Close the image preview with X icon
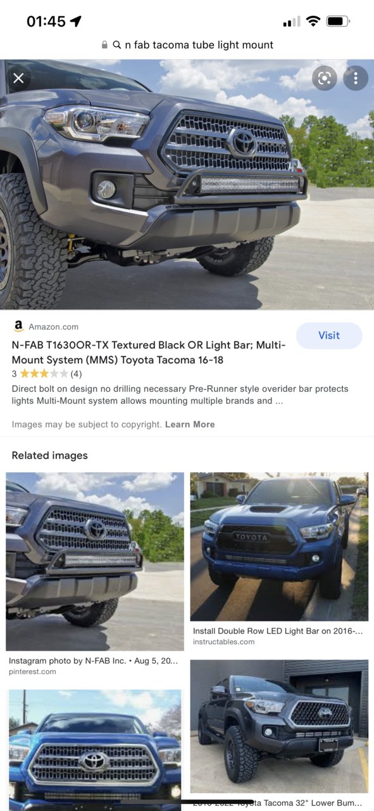This screenshot has height=811, width=374. click(x=18, y=78)
